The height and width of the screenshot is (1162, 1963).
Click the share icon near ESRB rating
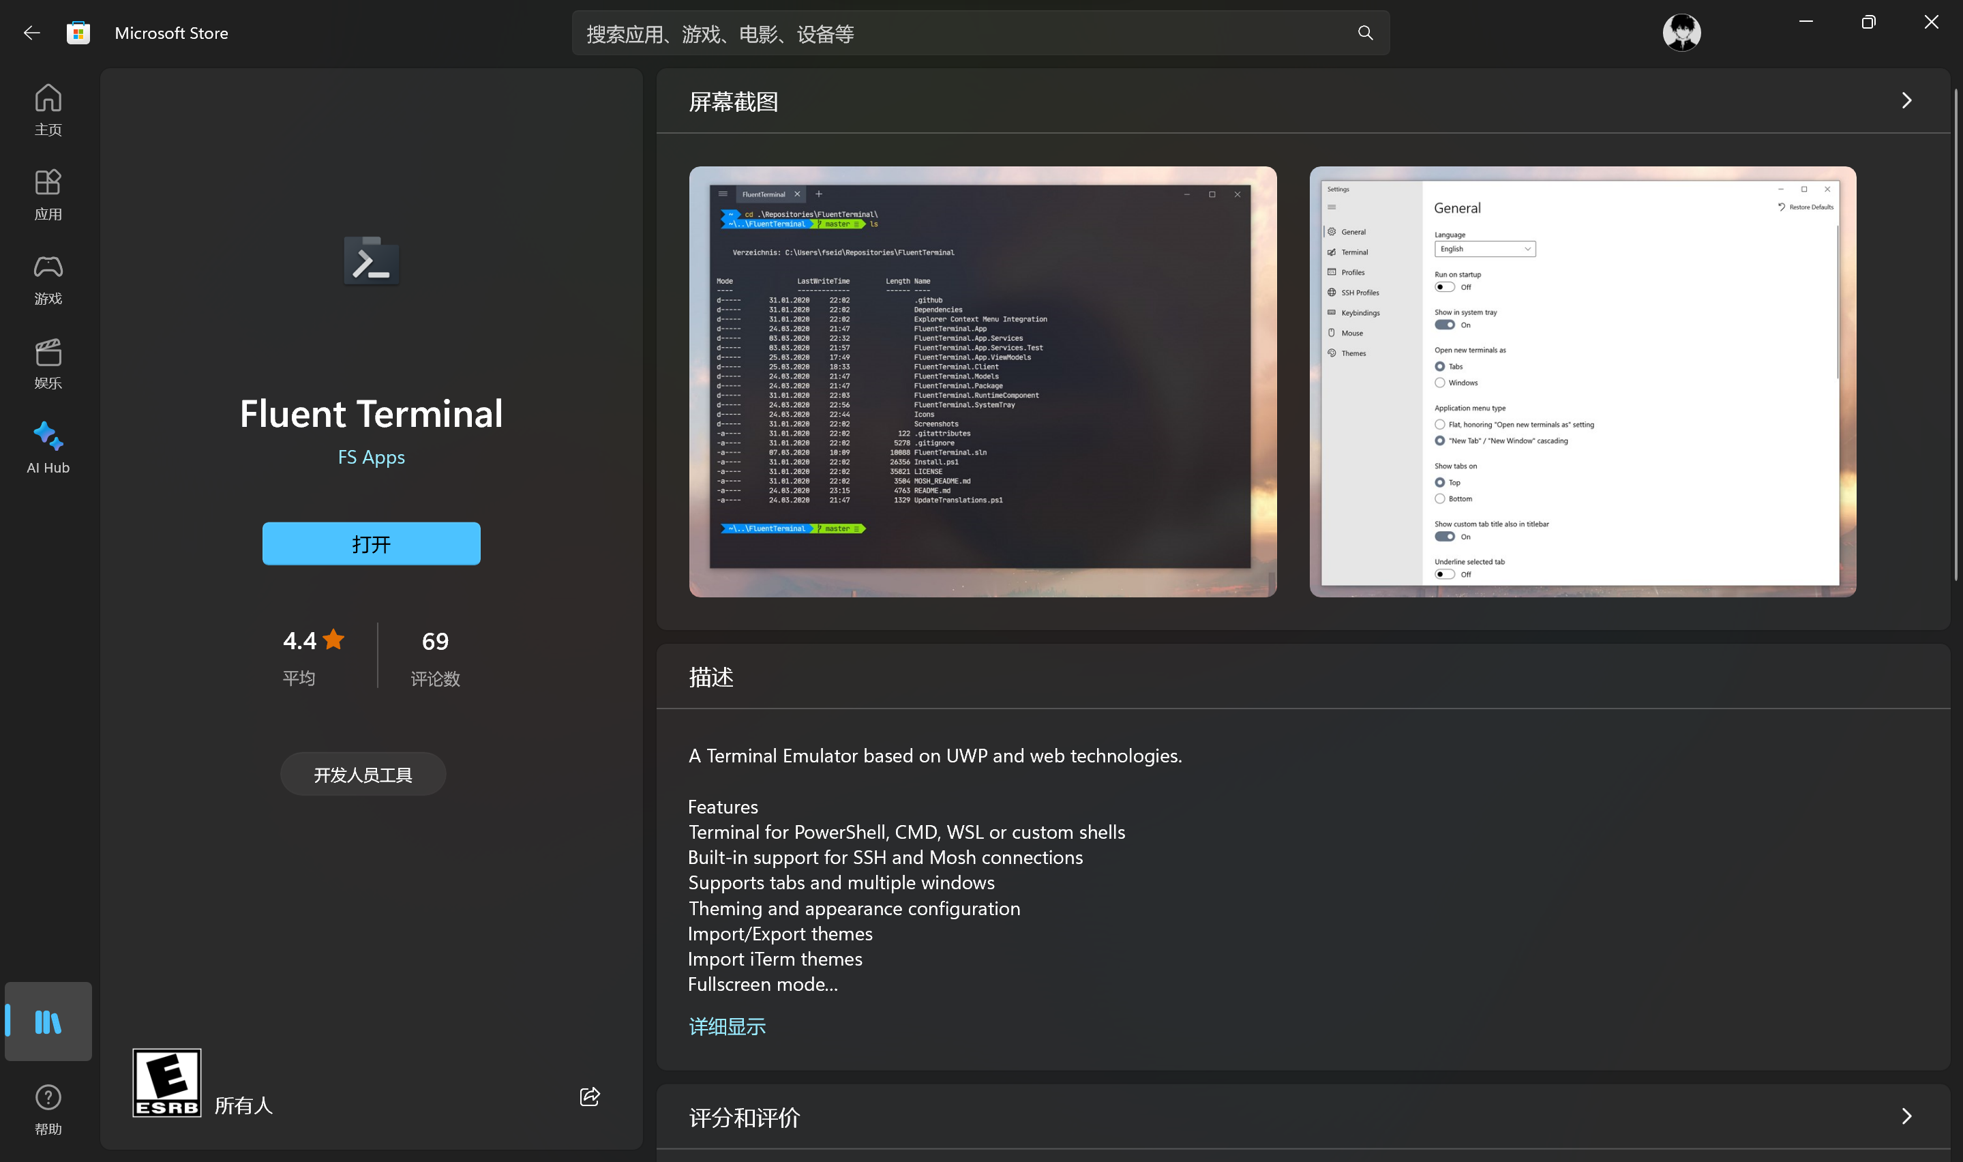pos(589,1097)
